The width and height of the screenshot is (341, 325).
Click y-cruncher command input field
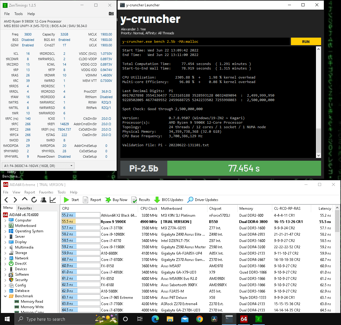[x=205, y=42]
